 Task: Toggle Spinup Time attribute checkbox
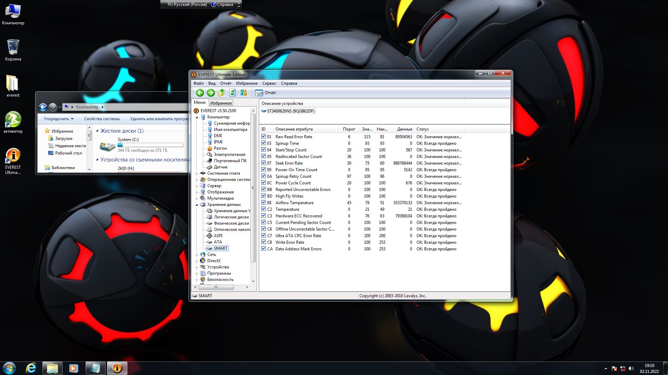click(263, 143)
